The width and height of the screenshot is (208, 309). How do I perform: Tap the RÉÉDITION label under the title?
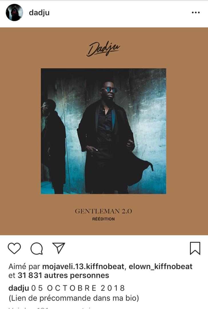click(x=103, y=219)
